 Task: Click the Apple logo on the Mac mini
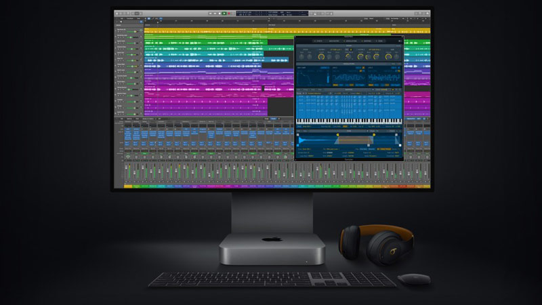pyautogui.click(x=271, y=239)
